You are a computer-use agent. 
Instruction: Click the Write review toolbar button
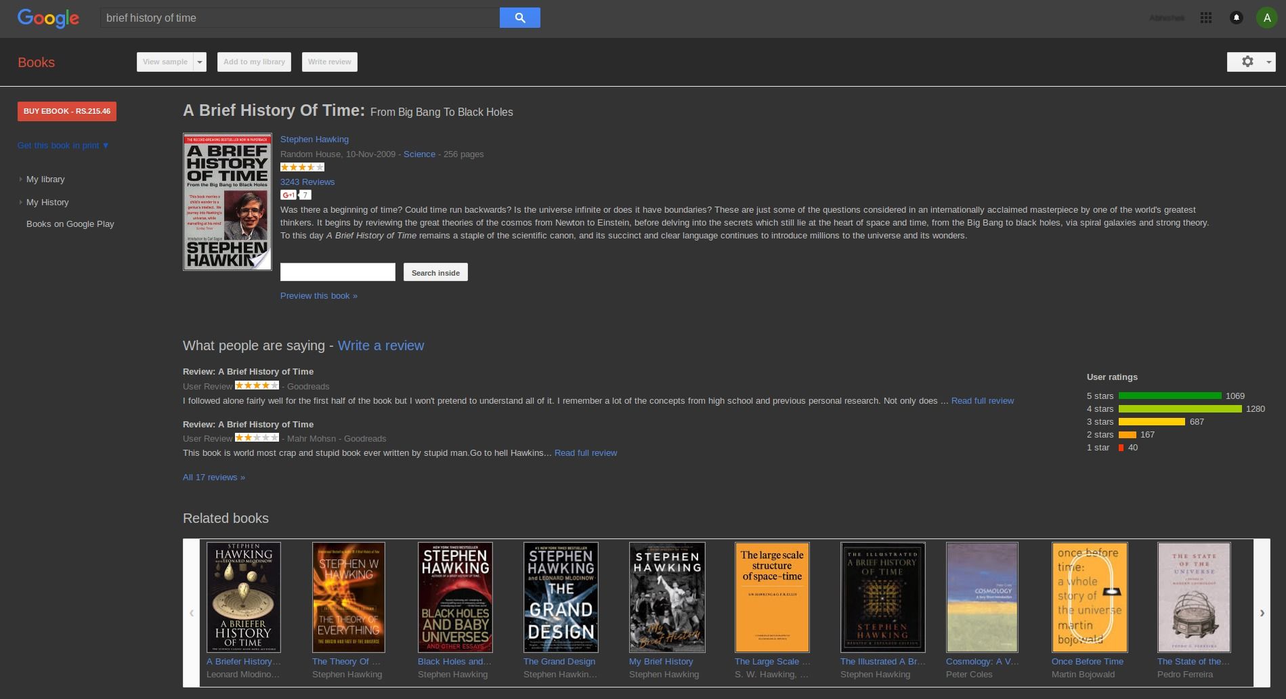[x=329, y=62]
